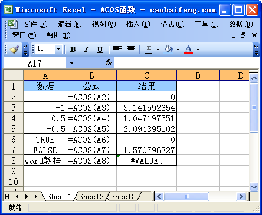Click vertical scrollbar down arrow
262x215 pixels.
[x=254, y=187]
